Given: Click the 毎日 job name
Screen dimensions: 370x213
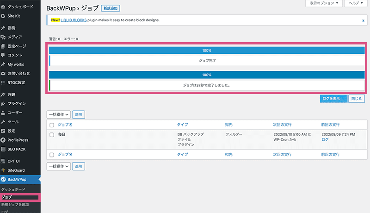Looking at the screenshot, I should (62, 134).
